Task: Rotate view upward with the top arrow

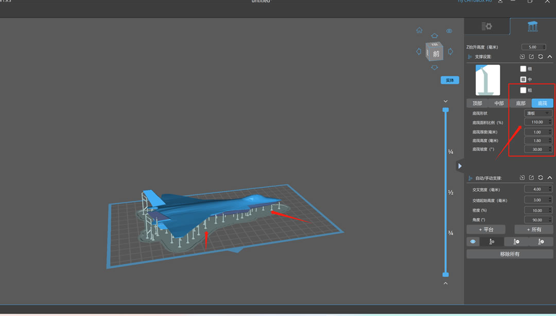Action: click(x=435, y=36)
